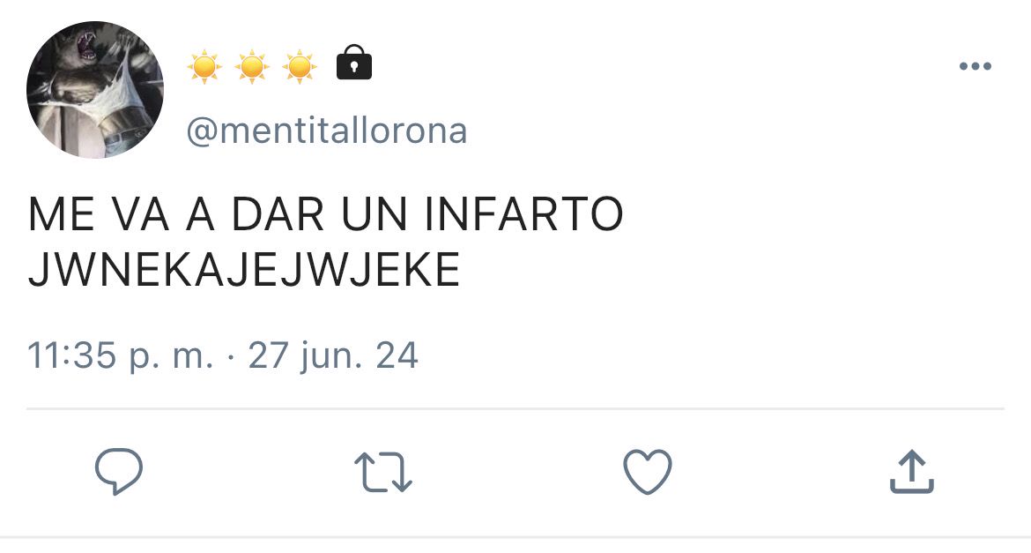Open the reply speech bubble icon
The image size is (1031, 553).
click(x=119, y=471)
